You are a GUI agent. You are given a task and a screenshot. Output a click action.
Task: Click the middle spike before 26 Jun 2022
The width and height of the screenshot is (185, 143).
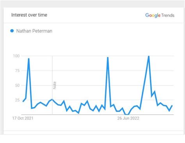(108, 57)
